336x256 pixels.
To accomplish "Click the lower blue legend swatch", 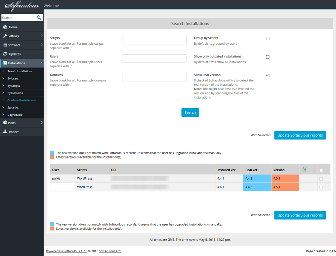I will coord(52,224).
